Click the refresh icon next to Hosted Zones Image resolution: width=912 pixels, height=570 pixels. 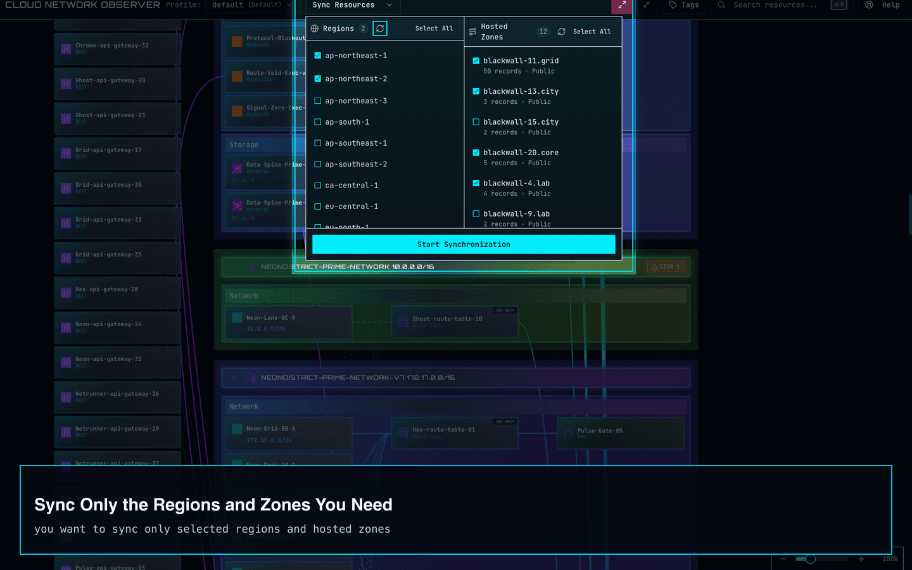click(x=562, y=31)
